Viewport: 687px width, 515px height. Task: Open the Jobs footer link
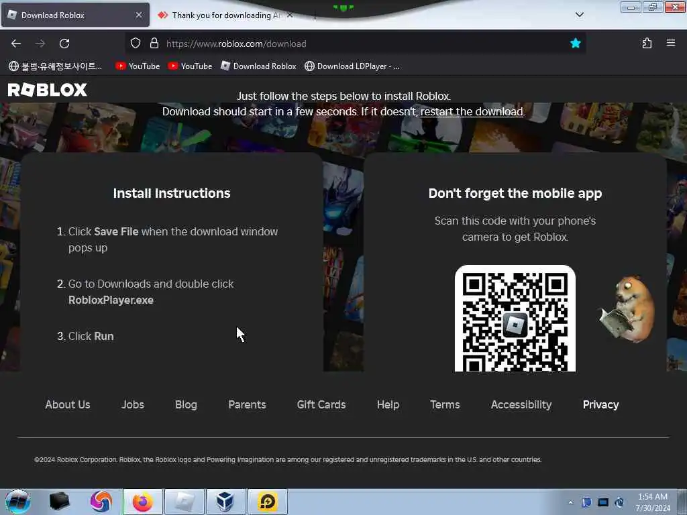tap(133, 404)
